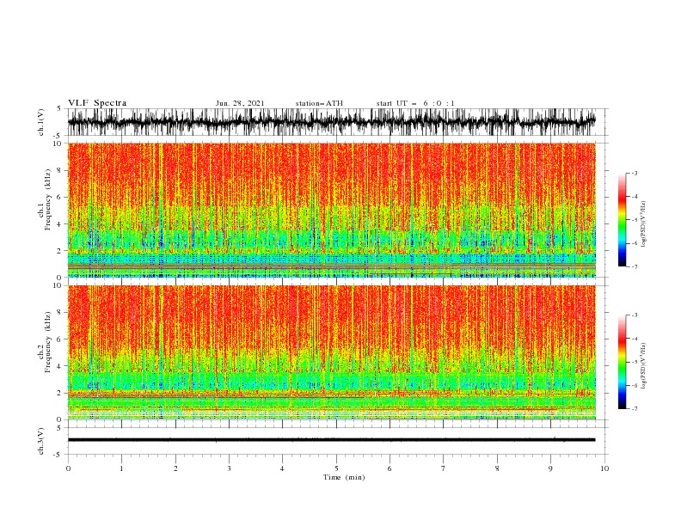Click the "-3" tick on ch.1 colorbar
This screenshot has width=681, height=526.
634,173
